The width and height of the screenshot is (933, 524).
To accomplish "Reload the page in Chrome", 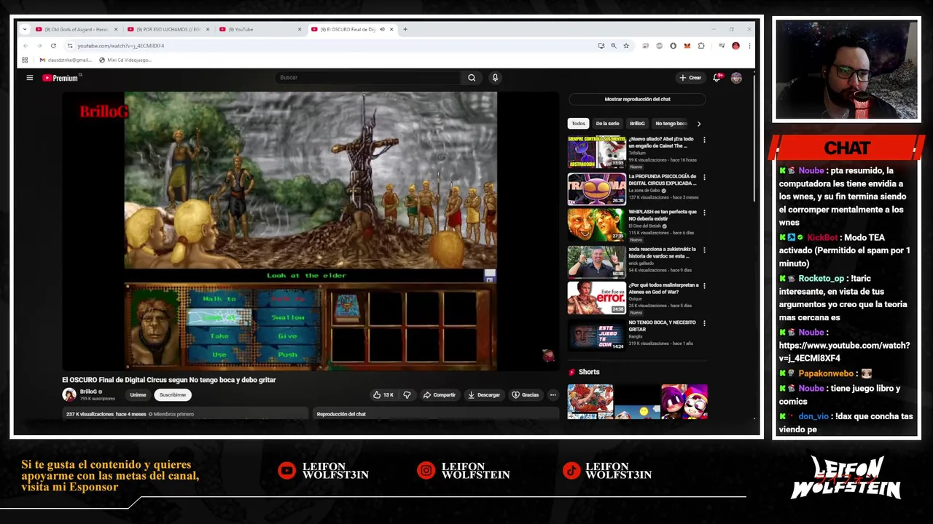I will [53, 46].
